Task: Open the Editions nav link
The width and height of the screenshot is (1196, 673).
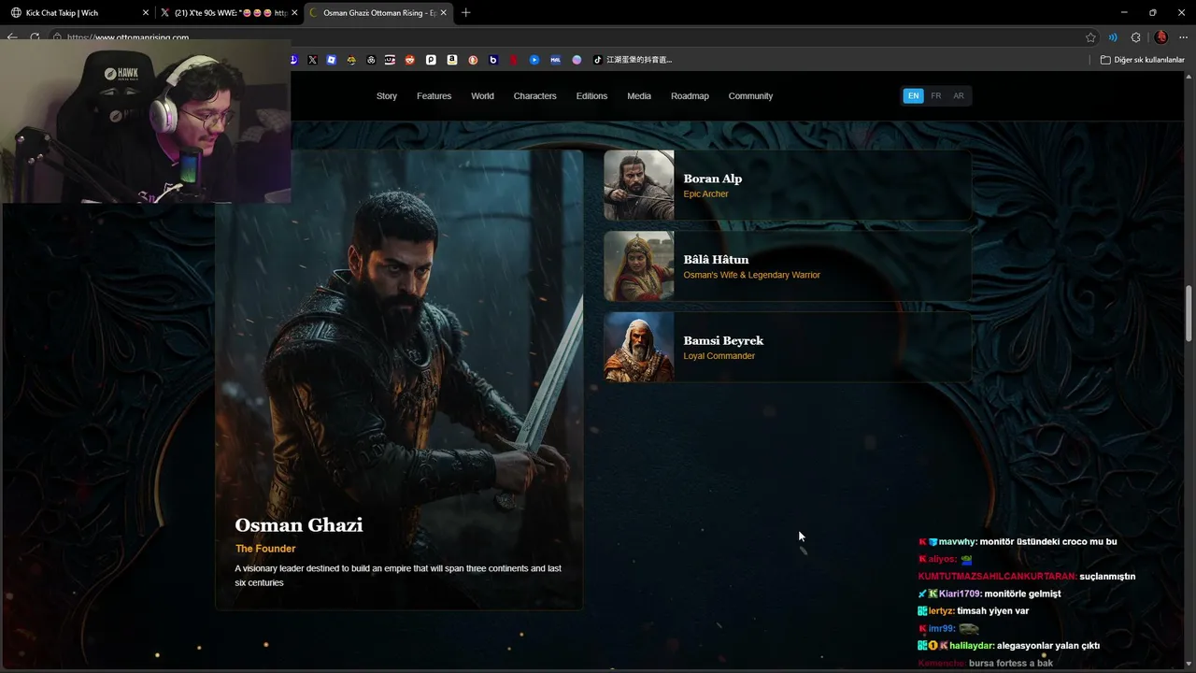Action: (x=591, y=96)
